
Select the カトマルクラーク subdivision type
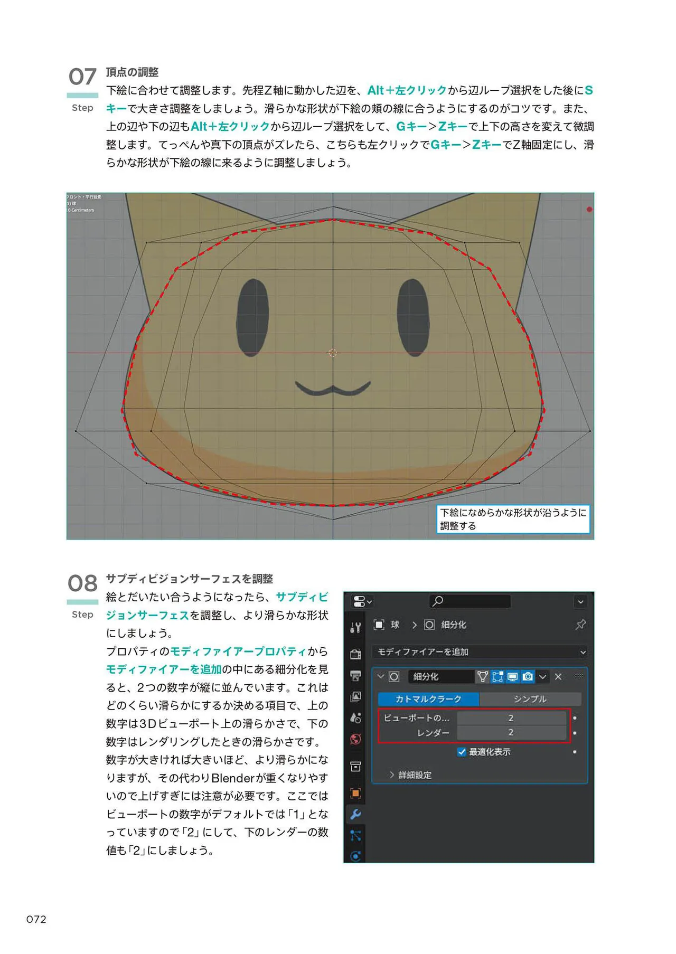(x=428, y=699)
